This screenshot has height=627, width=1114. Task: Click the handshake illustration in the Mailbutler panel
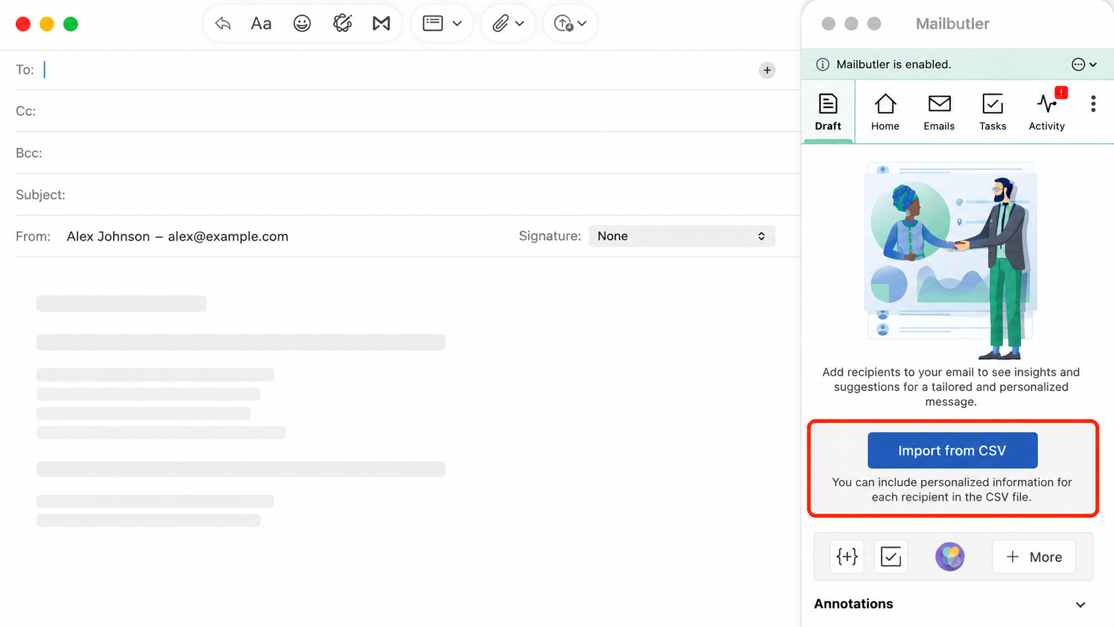pyautogui.click(x=951, y=260)
